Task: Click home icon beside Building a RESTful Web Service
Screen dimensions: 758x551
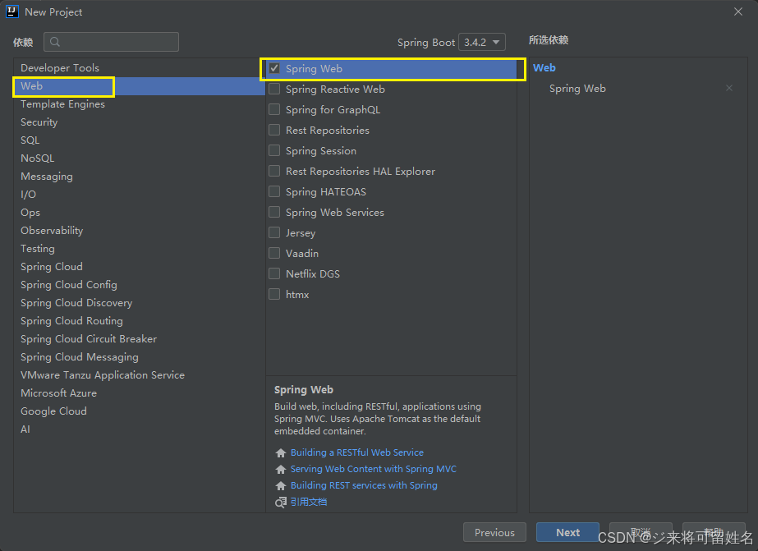Action: (x=280, y=453)
